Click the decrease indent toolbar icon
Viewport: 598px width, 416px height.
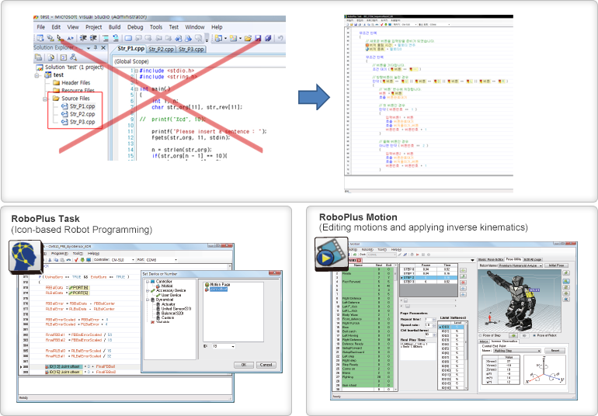(83, 38)
